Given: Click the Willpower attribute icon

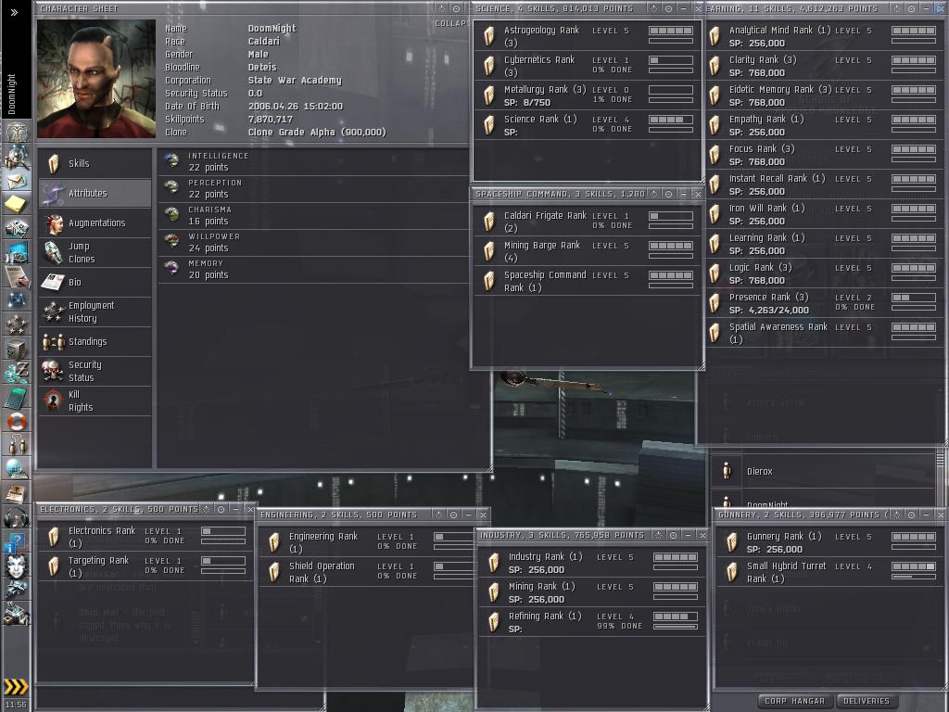Looking at the screenshot, I should pyautogui.click(x=171, y=242).
